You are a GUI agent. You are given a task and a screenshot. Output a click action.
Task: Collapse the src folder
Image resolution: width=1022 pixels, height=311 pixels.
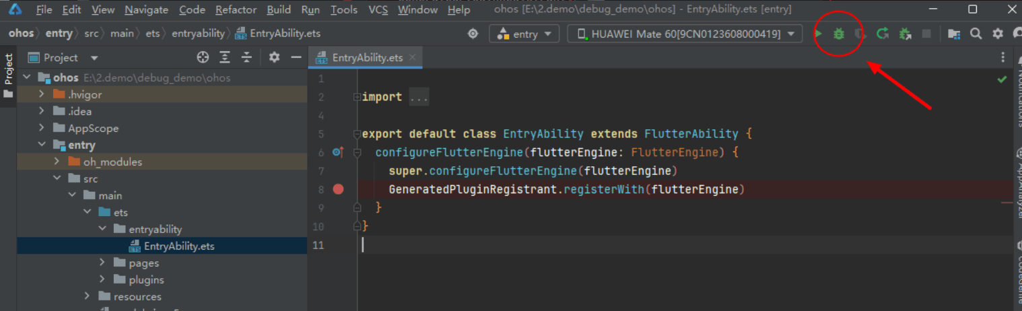(57, 178)
